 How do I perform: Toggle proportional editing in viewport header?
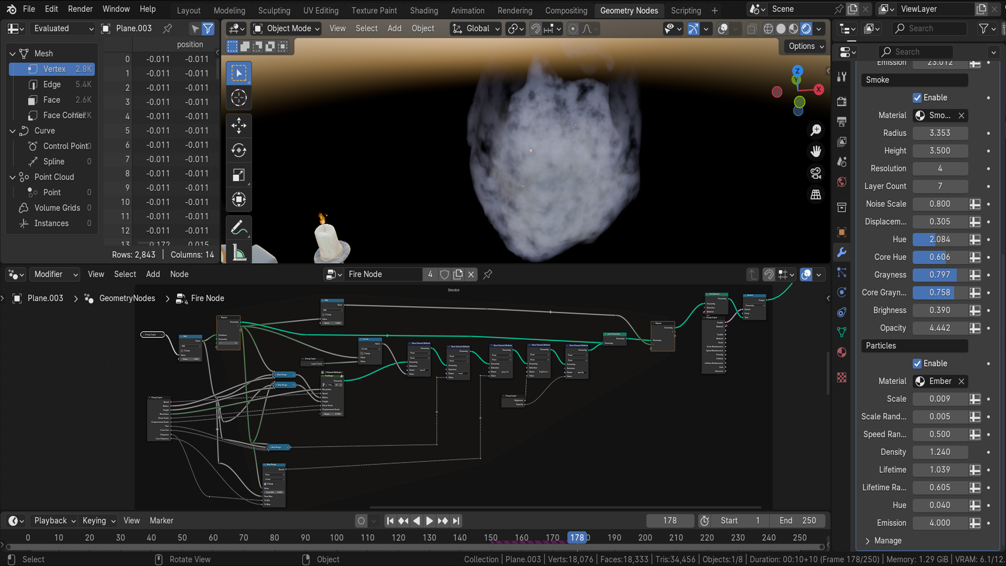[x=573, y=29]
